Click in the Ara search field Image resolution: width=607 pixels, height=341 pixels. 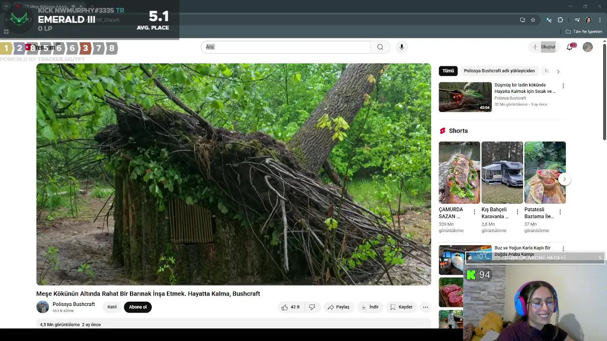click(x=285, y=47)
